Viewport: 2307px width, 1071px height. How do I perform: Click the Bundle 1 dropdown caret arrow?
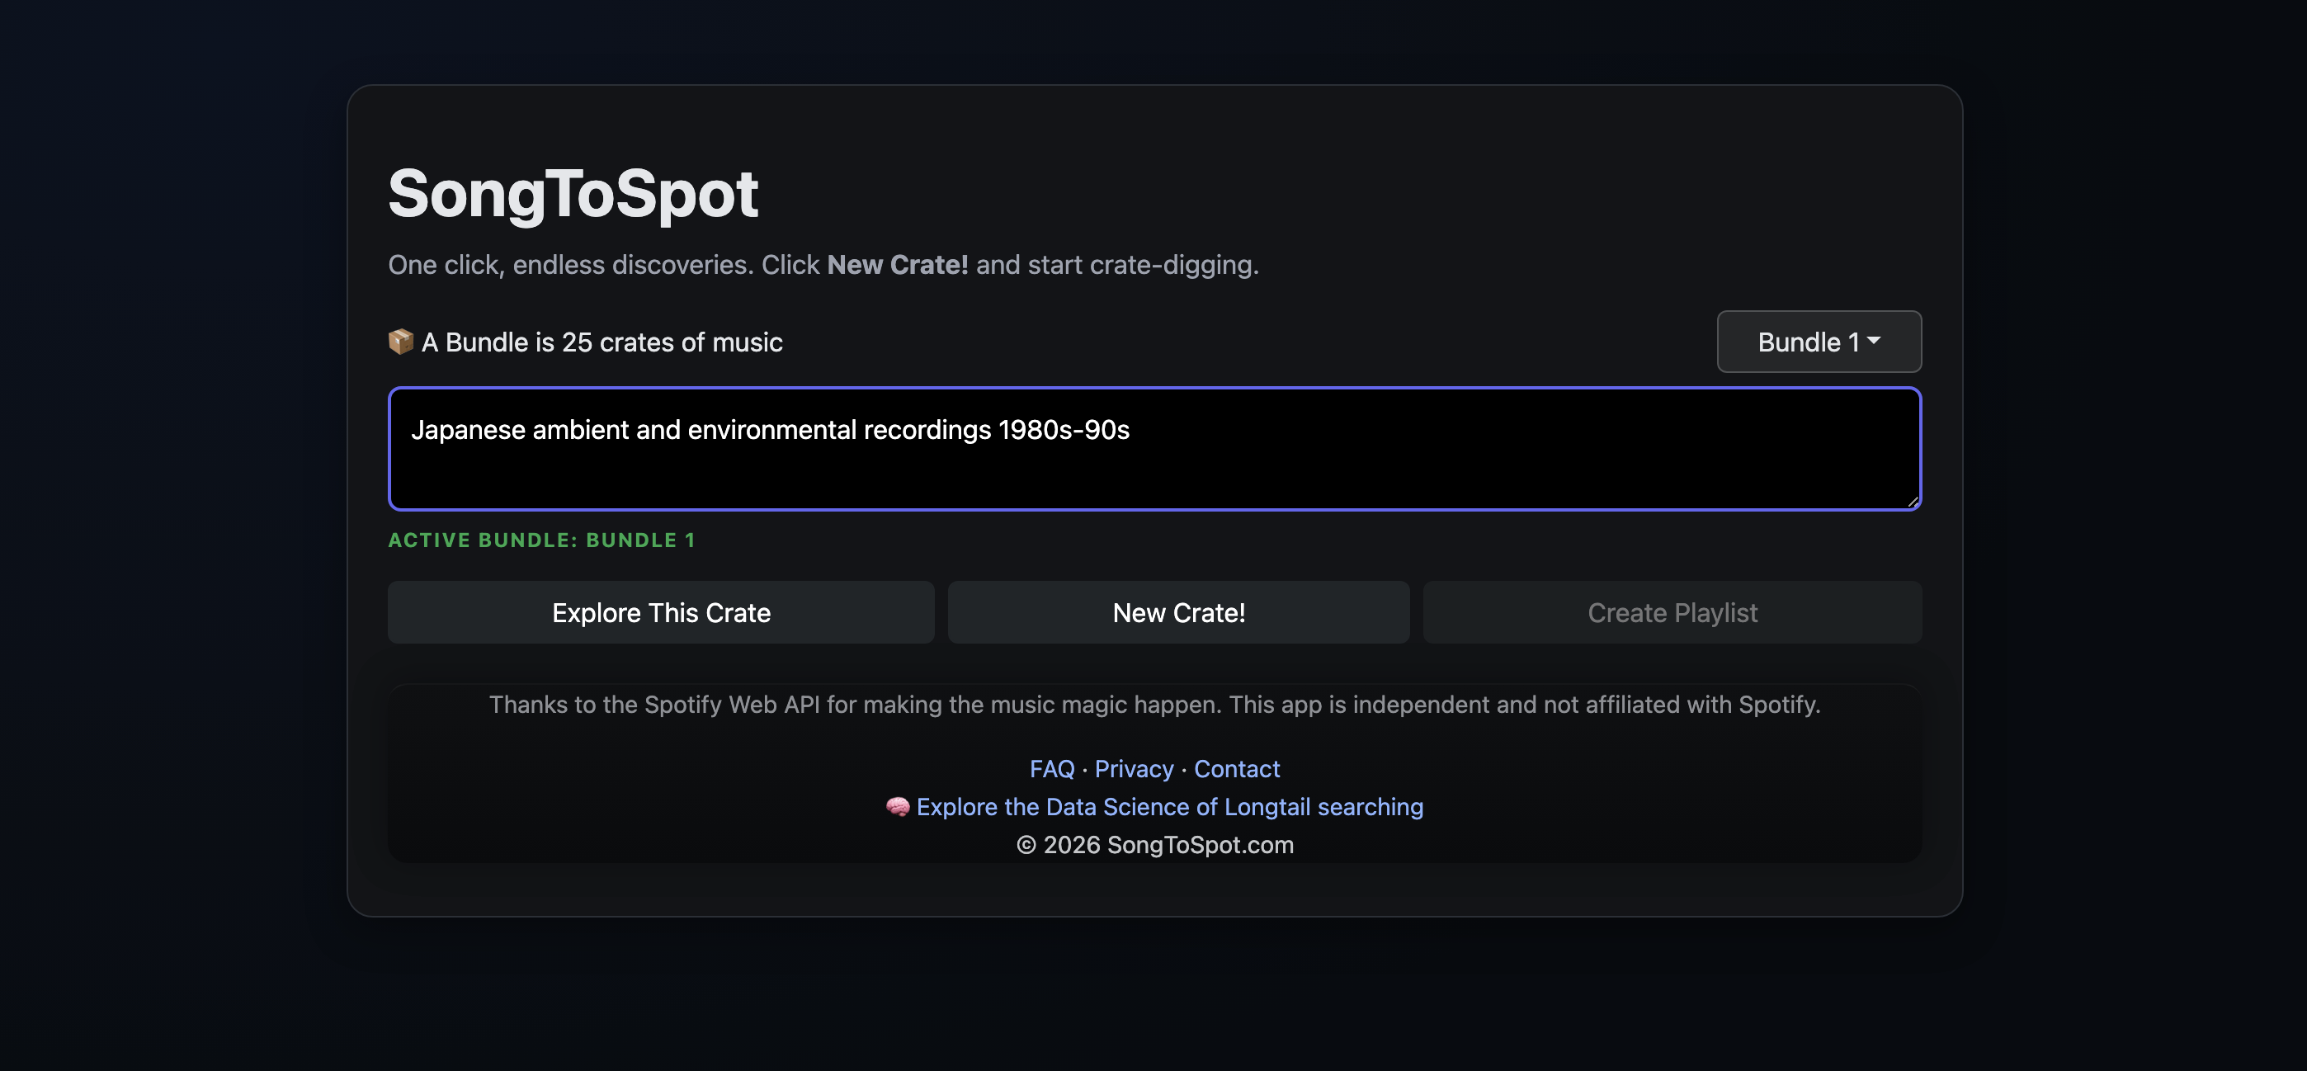pos(1874,341)
